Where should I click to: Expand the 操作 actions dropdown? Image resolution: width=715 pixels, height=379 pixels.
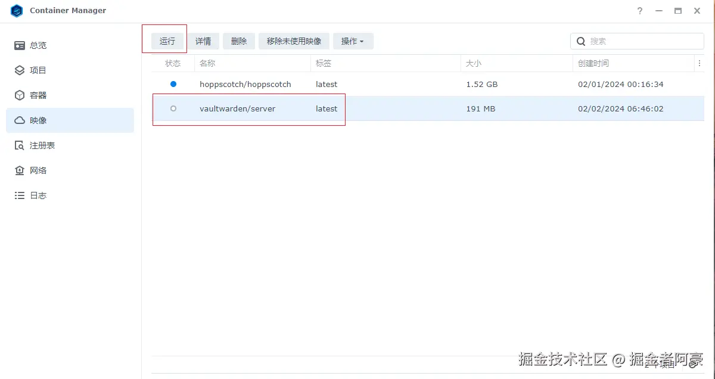click(x=353, y=41)
